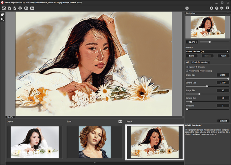
Task: Click the Print image icon
Action: tap(20, 8)
